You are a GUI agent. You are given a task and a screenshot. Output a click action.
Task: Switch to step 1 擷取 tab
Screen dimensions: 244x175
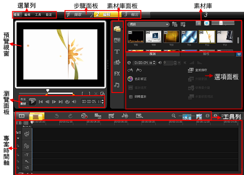click(x=78, y=14)
